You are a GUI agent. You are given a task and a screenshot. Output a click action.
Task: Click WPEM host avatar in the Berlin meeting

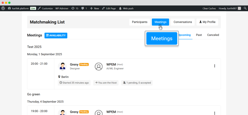(99, 67)
